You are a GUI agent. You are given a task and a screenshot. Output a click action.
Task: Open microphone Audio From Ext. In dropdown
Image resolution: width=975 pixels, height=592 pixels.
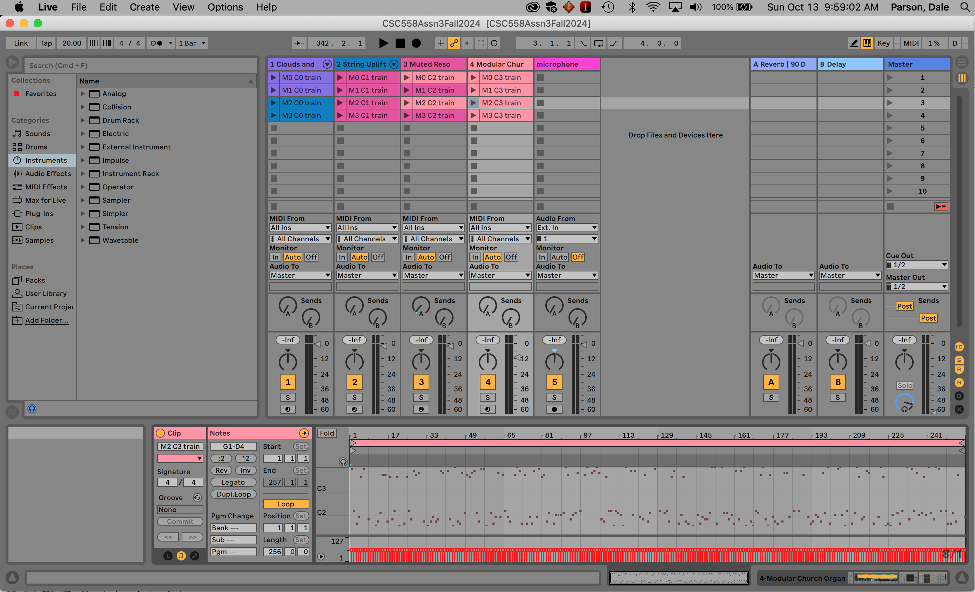tap(567, 228)
